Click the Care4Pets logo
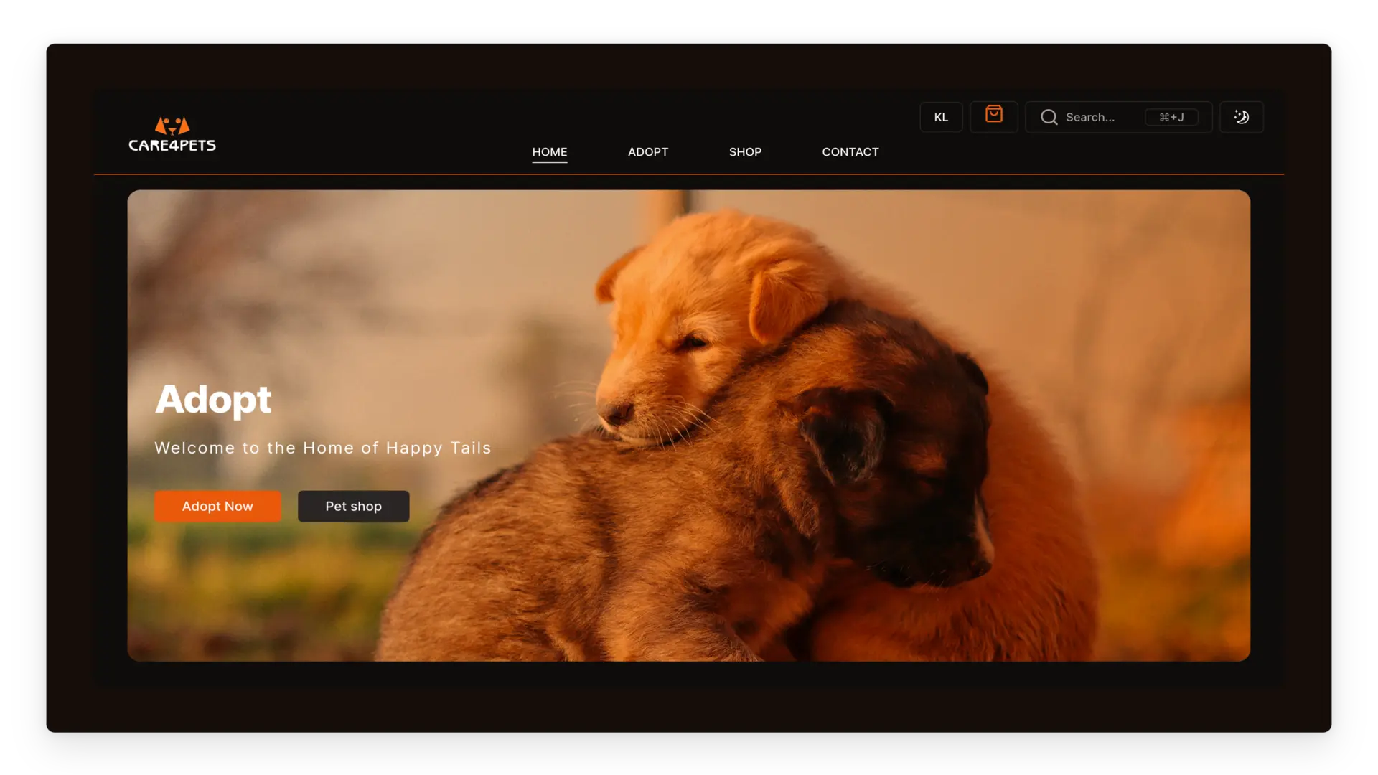1378x775 pixels. (172, 134)
